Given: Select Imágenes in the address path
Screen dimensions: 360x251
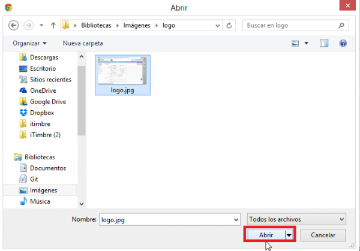Looking at the screenshot, I should coord(137,25).
